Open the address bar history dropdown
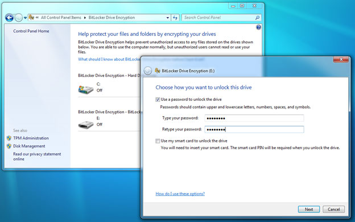 167,18
